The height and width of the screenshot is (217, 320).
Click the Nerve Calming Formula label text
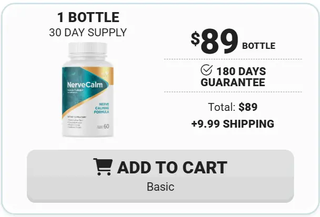pyautogui.click(x=102, y=108)
